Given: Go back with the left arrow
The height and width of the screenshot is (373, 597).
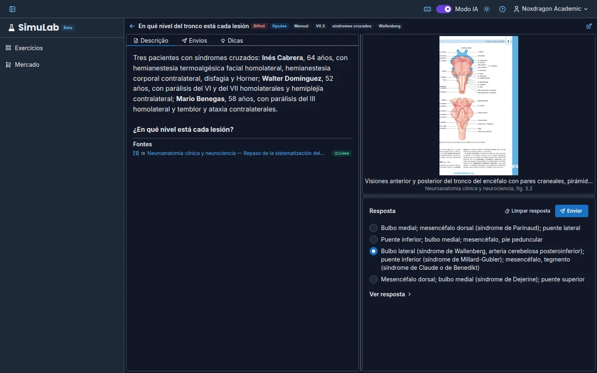Looking at the screenshot, I should [132, 26].
